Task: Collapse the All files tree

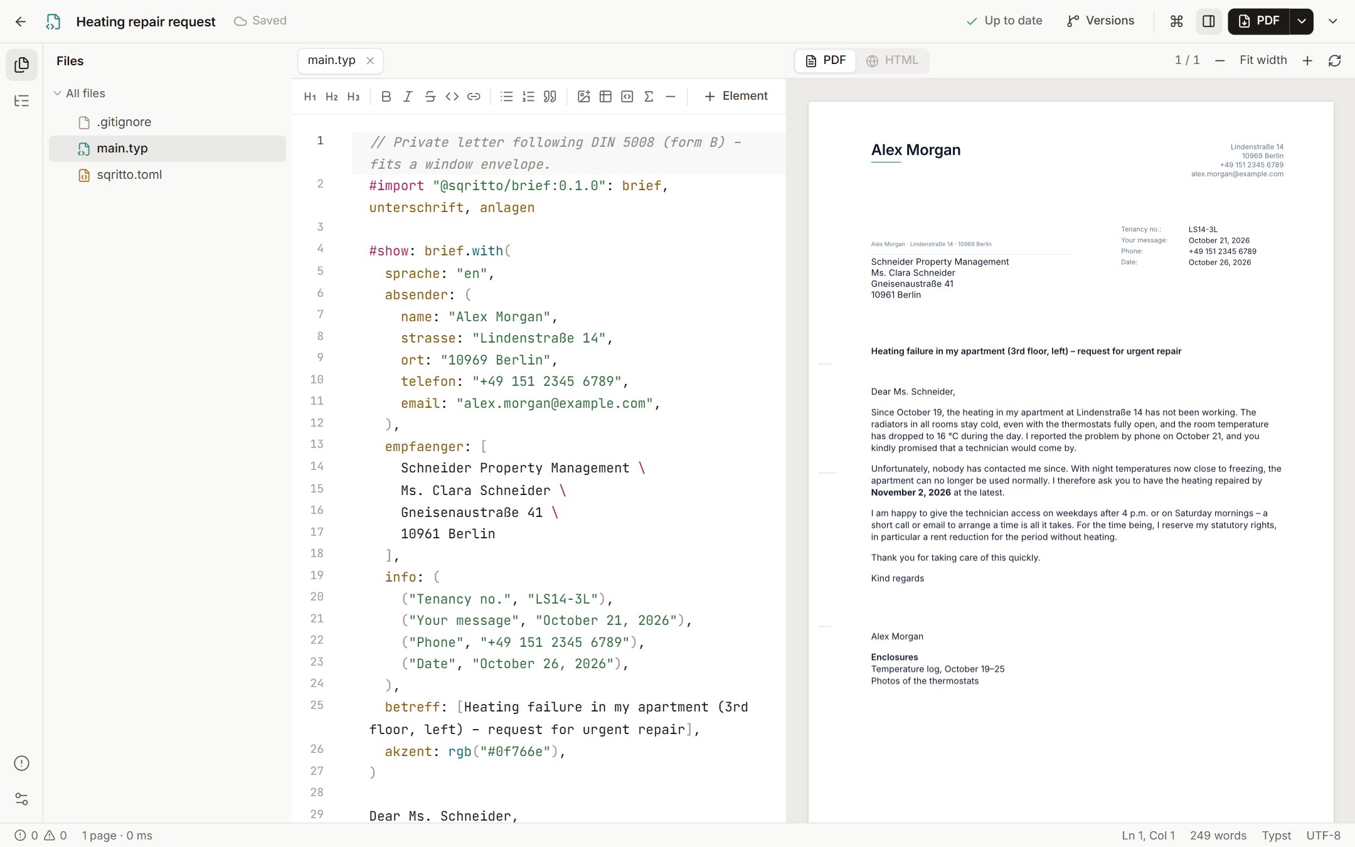Action: tap(57, 93)
